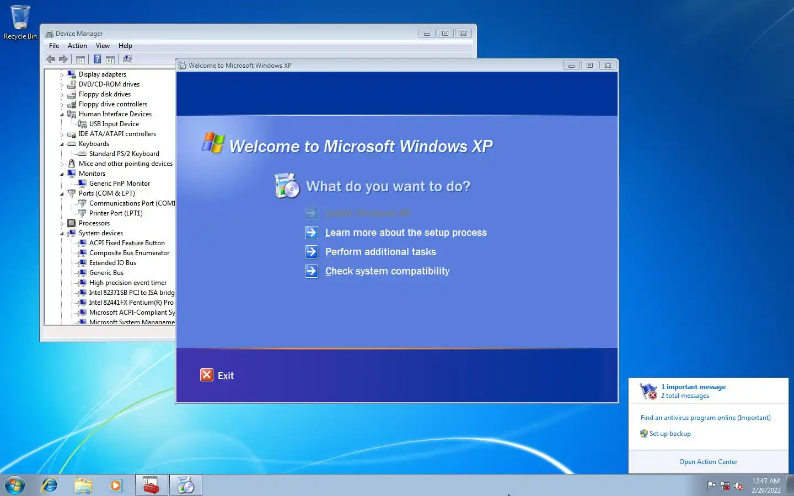
Task: Open the Start menu orb
Action: (x=15, y=485)
